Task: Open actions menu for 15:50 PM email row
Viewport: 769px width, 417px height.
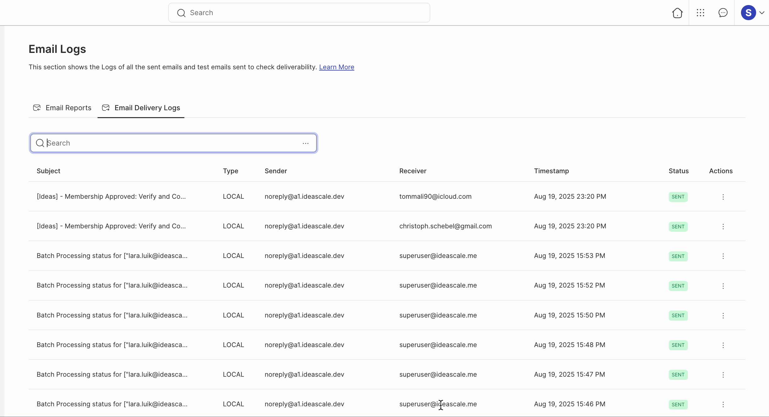Action: pyautogui.click(x=723, y=316)
